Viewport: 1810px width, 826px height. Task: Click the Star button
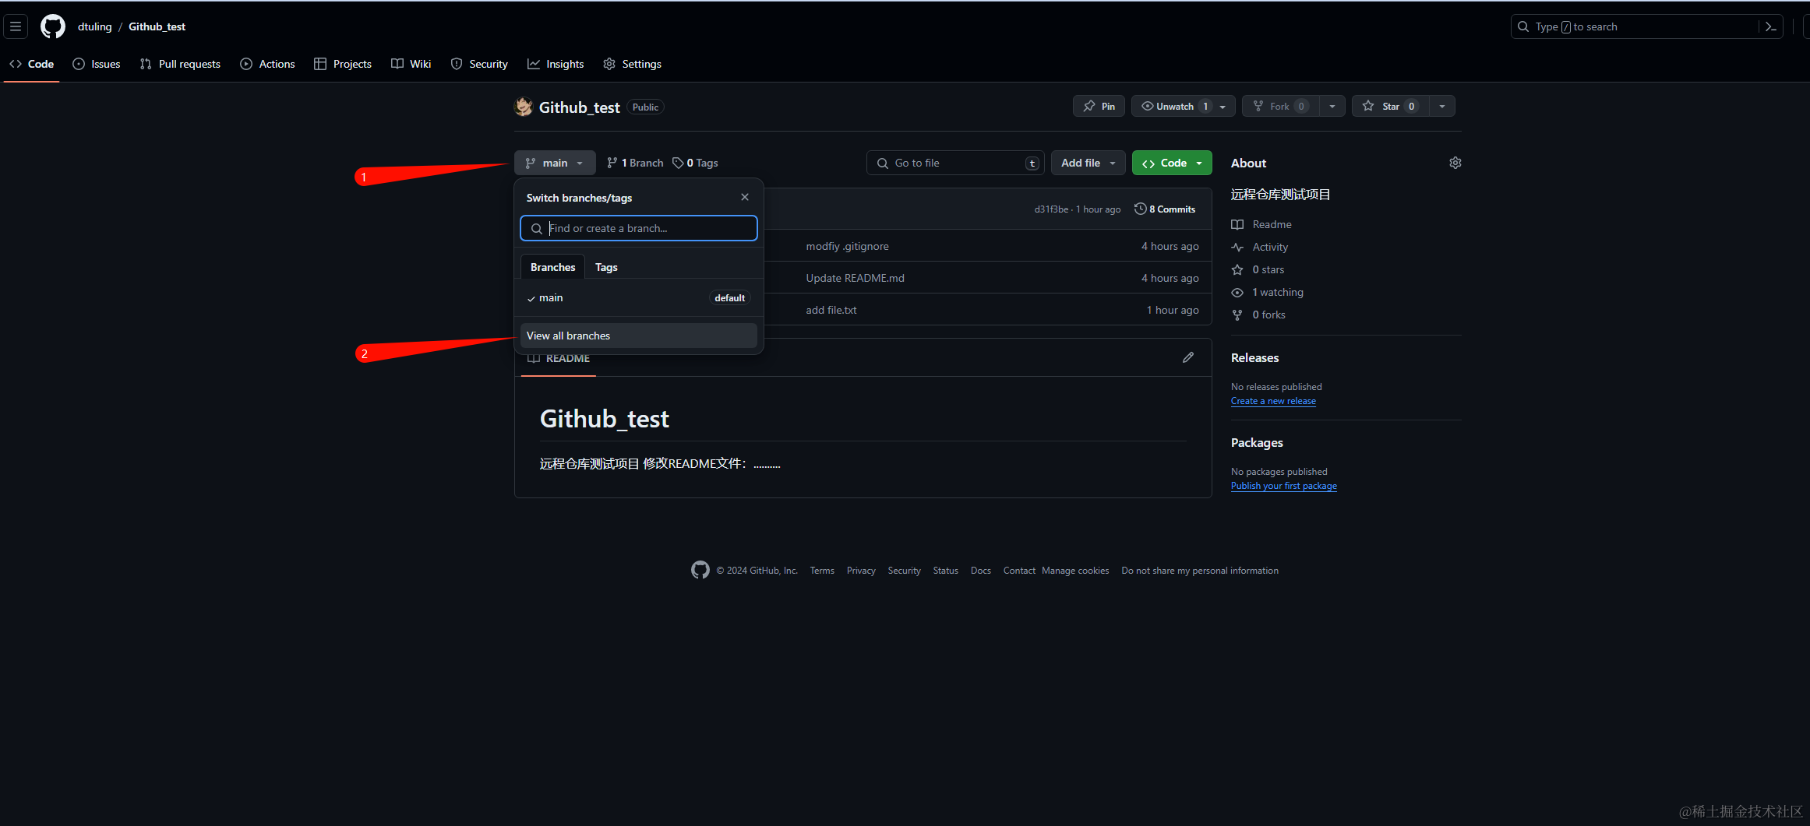tap(1391, 107)
